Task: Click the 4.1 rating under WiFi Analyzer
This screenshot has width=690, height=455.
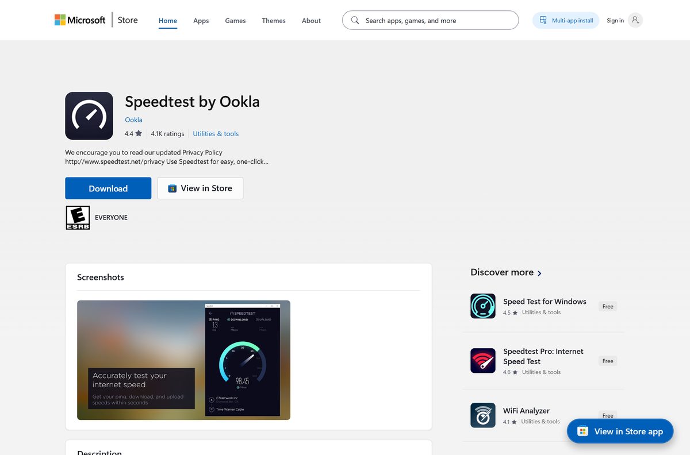Action: click(510, 422)
